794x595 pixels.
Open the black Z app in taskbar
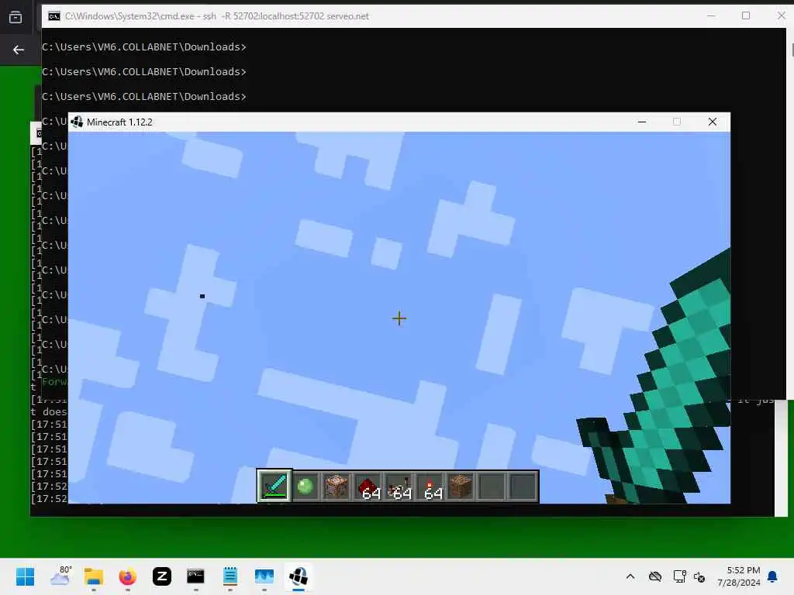(162, 576)
